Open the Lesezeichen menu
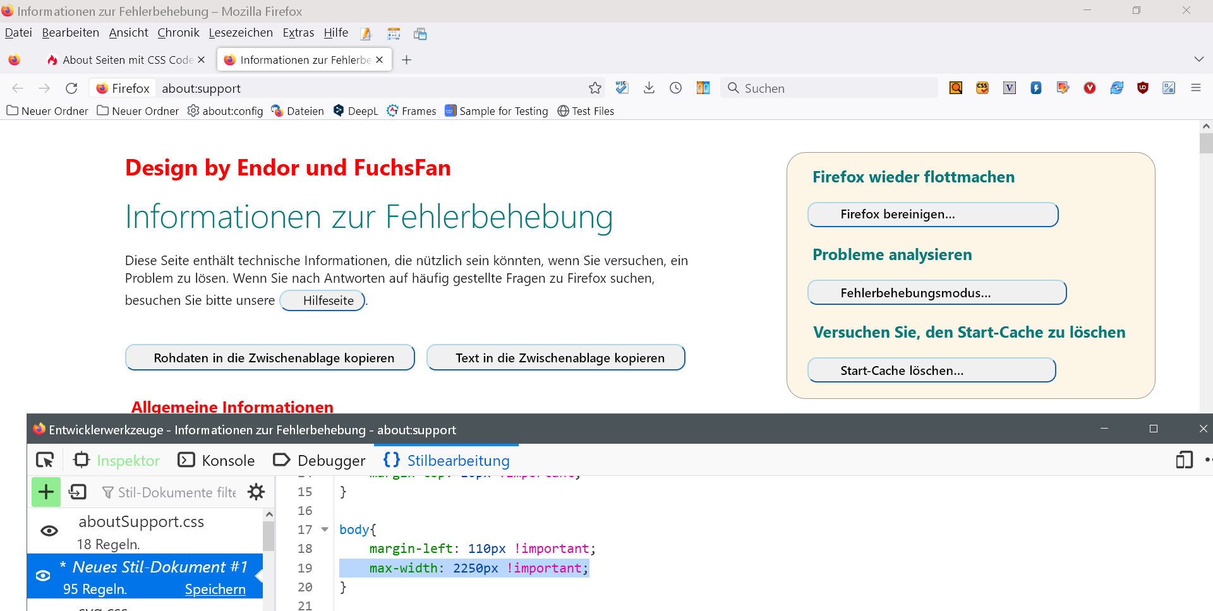Screen dimensions: 1213x611 (241, 33)
